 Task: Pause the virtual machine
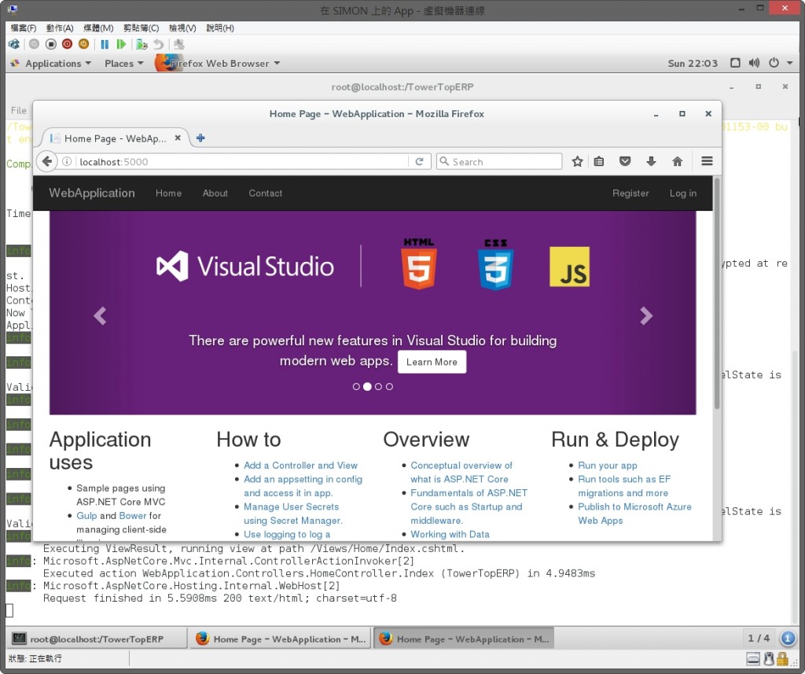[105, 44]
